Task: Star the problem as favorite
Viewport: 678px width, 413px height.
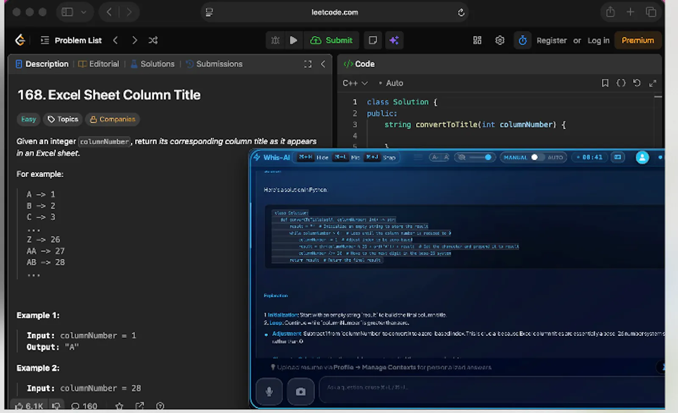Action: [119, 406]
